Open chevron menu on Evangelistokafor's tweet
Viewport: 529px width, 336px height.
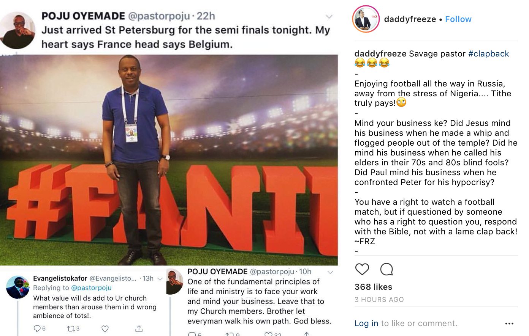click(x=160, y=279)
